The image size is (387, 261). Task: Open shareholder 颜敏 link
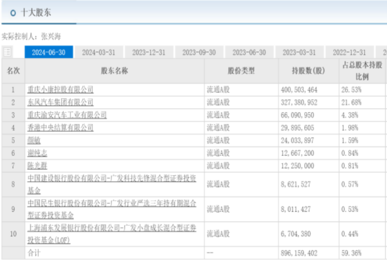click(x=34, y=140)
